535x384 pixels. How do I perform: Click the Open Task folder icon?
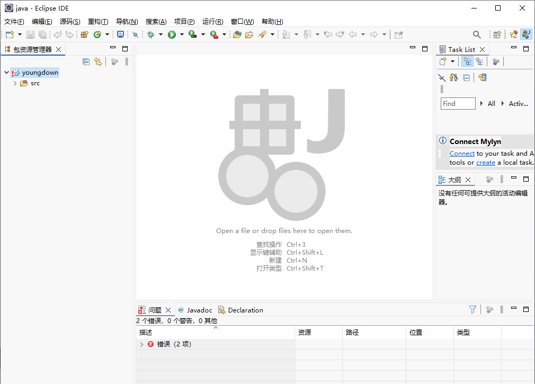coord(249,34)
